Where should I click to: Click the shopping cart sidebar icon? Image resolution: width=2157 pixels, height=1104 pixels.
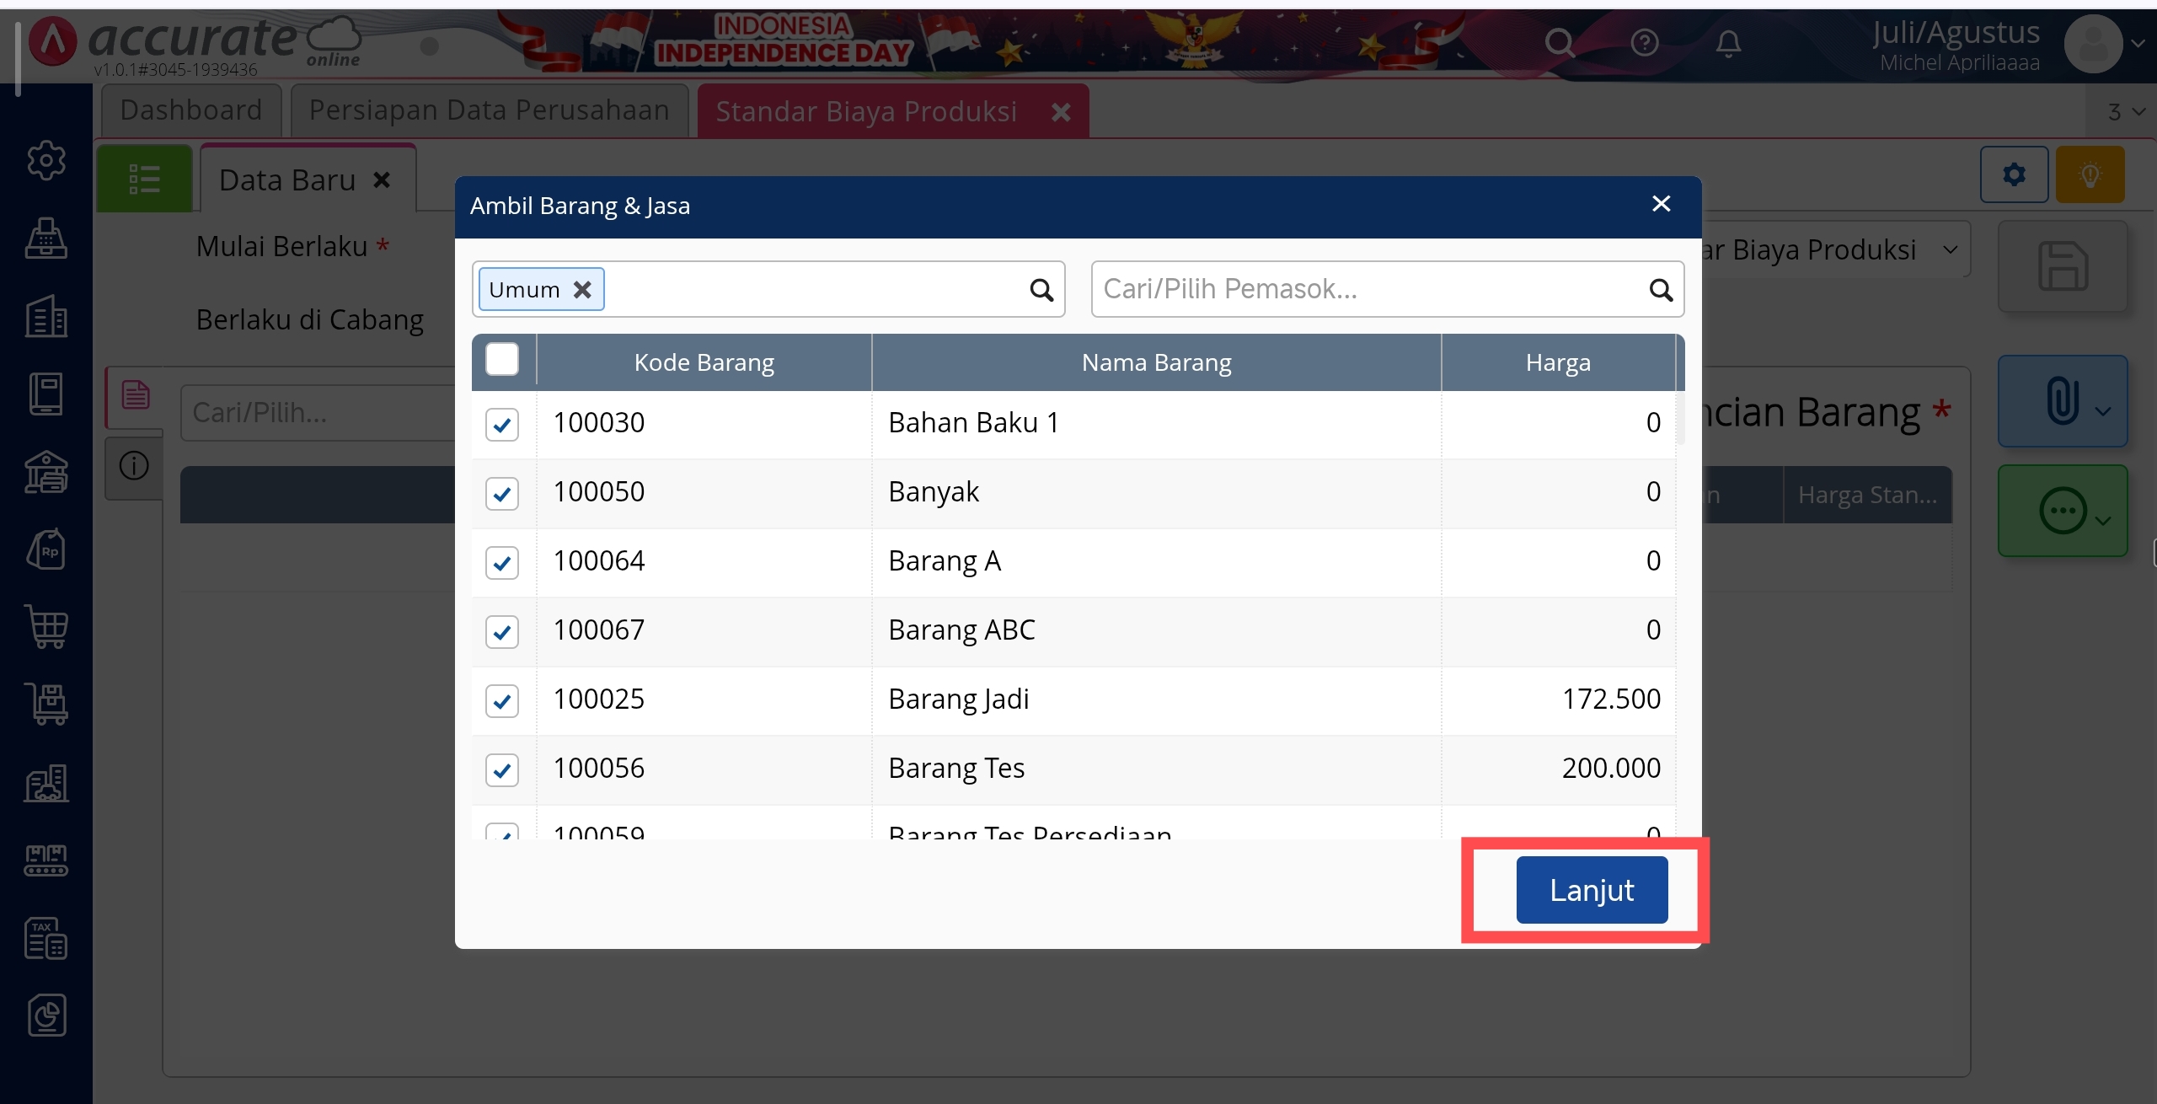46,627
